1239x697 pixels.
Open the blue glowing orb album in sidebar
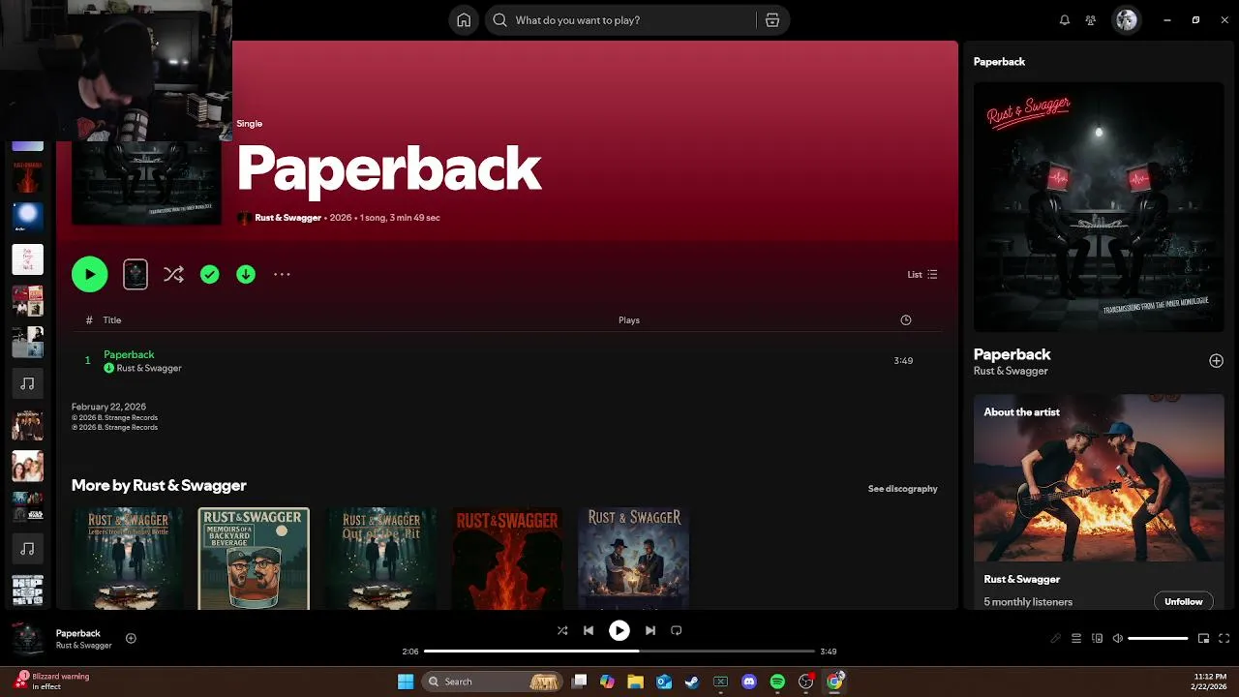[27, 218]
